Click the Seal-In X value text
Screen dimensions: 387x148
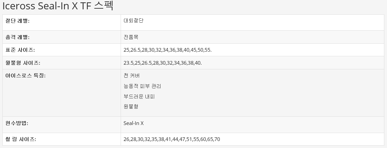pyautogui.click(x=133, y=123)
